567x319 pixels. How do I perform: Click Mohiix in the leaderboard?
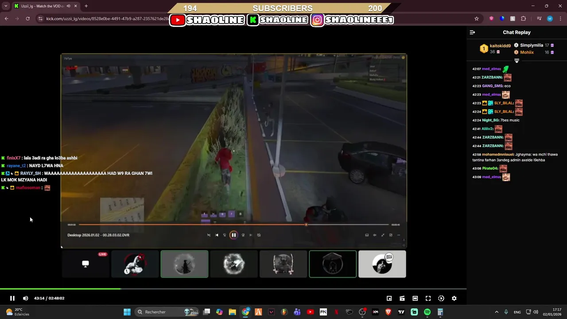(527, 52)
